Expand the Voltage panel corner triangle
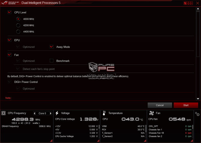 click(x=98, y=141)
